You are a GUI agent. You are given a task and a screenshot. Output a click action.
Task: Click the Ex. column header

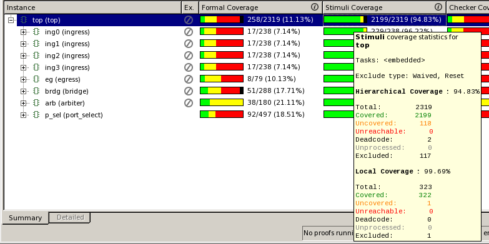pyautogui.click(x=190, y=7)
